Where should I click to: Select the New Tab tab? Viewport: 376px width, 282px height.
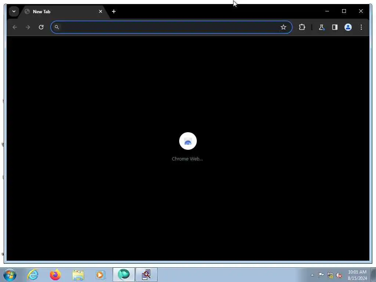(x=64, y=11)
